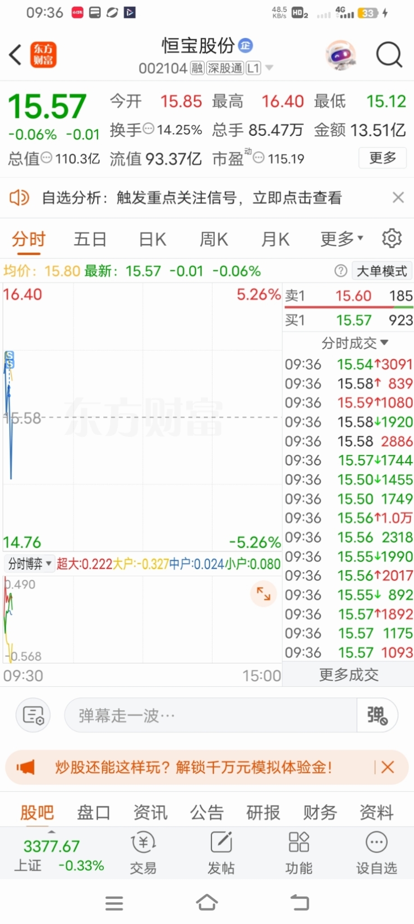The width and height of the screenshot is (414, 924).
Task: Switch to the 资料 tab
Action: point(377,813)
